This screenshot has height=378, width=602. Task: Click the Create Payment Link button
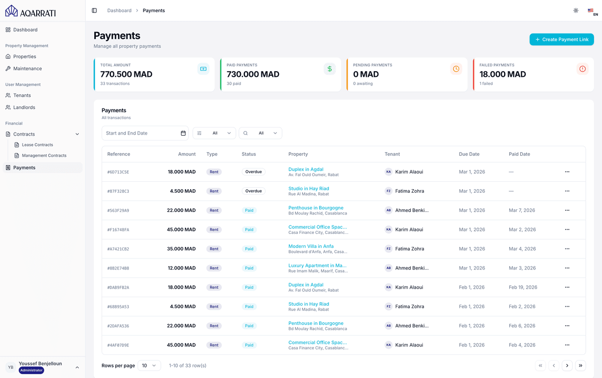coord(561,39)
